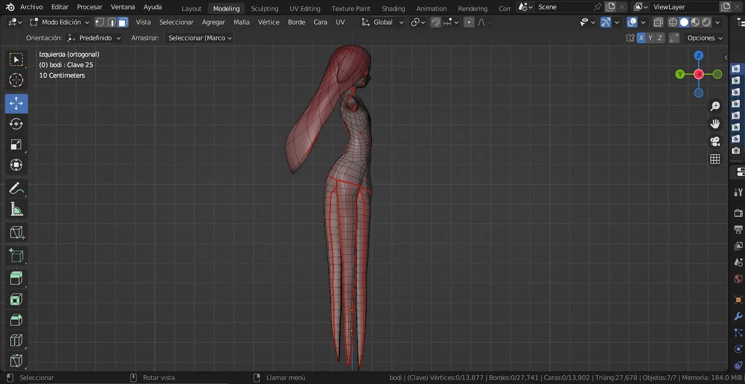Image resolution: width=745 pixels, height=384 pixels.
Task: Select the Add Cube tool
Action: [x=16, y=256]
